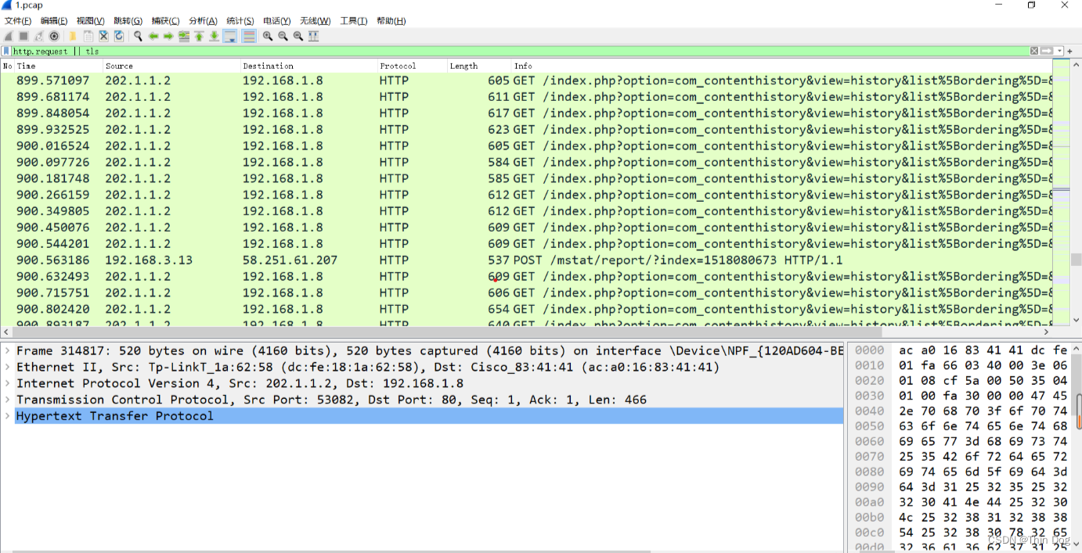Open the 无线(W) menu
This screenshot has width=1082, height=553.
[315, 21]
